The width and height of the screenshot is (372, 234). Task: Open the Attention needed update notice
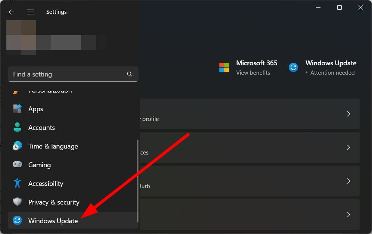[332, 73]
